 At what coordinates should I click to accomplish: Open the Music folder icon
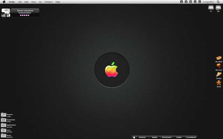point(3,136)
